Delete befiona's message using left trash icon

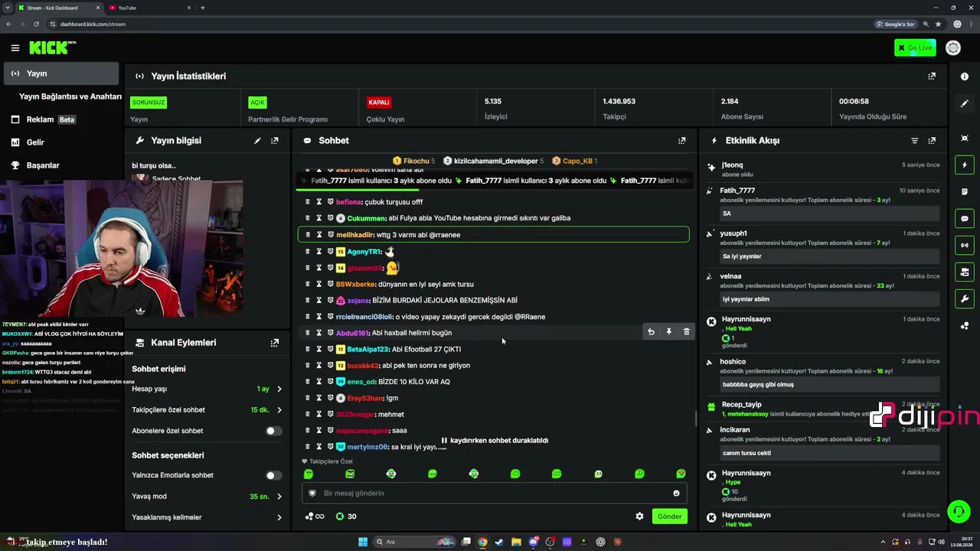(308, 202)
